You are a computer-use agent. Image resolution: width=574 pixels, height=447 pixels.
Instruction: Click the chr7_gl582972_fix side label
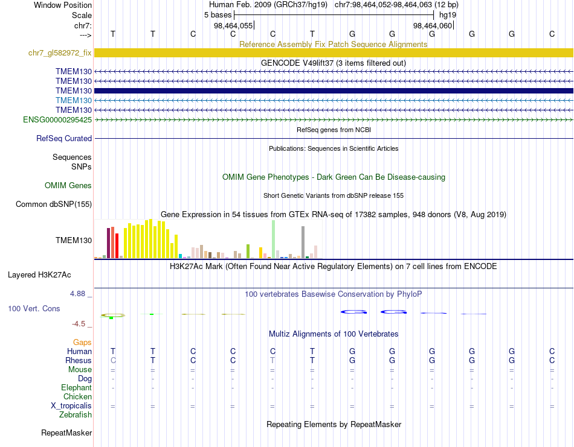pyautogui.click(x=60, y=53)
